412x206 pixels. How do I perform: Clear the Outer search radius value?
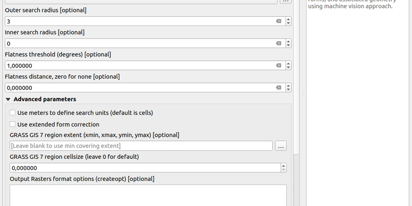coord(279,21)
